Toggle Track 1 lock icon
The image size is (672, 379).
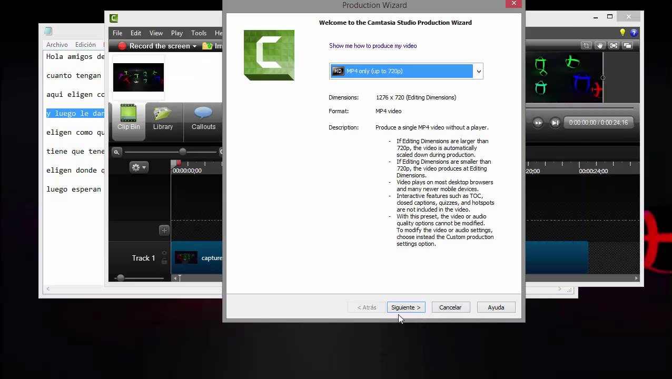point(164,261)
